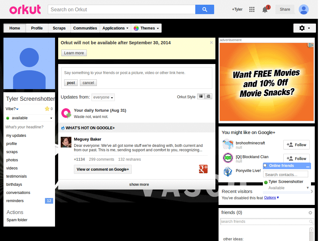Image resolution: width=322 pixels, height=241 pixels.
Task: Expand the Themes dropdown
Action: coord(158,29)
